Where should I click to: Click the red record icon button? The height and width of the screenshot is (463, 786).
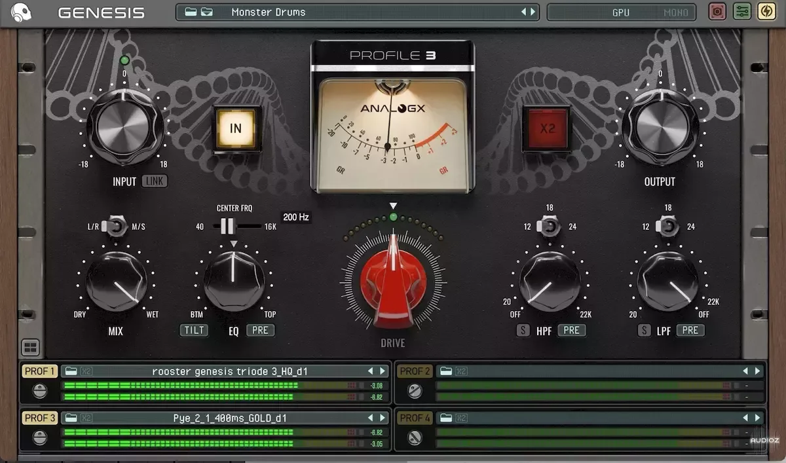718,12
